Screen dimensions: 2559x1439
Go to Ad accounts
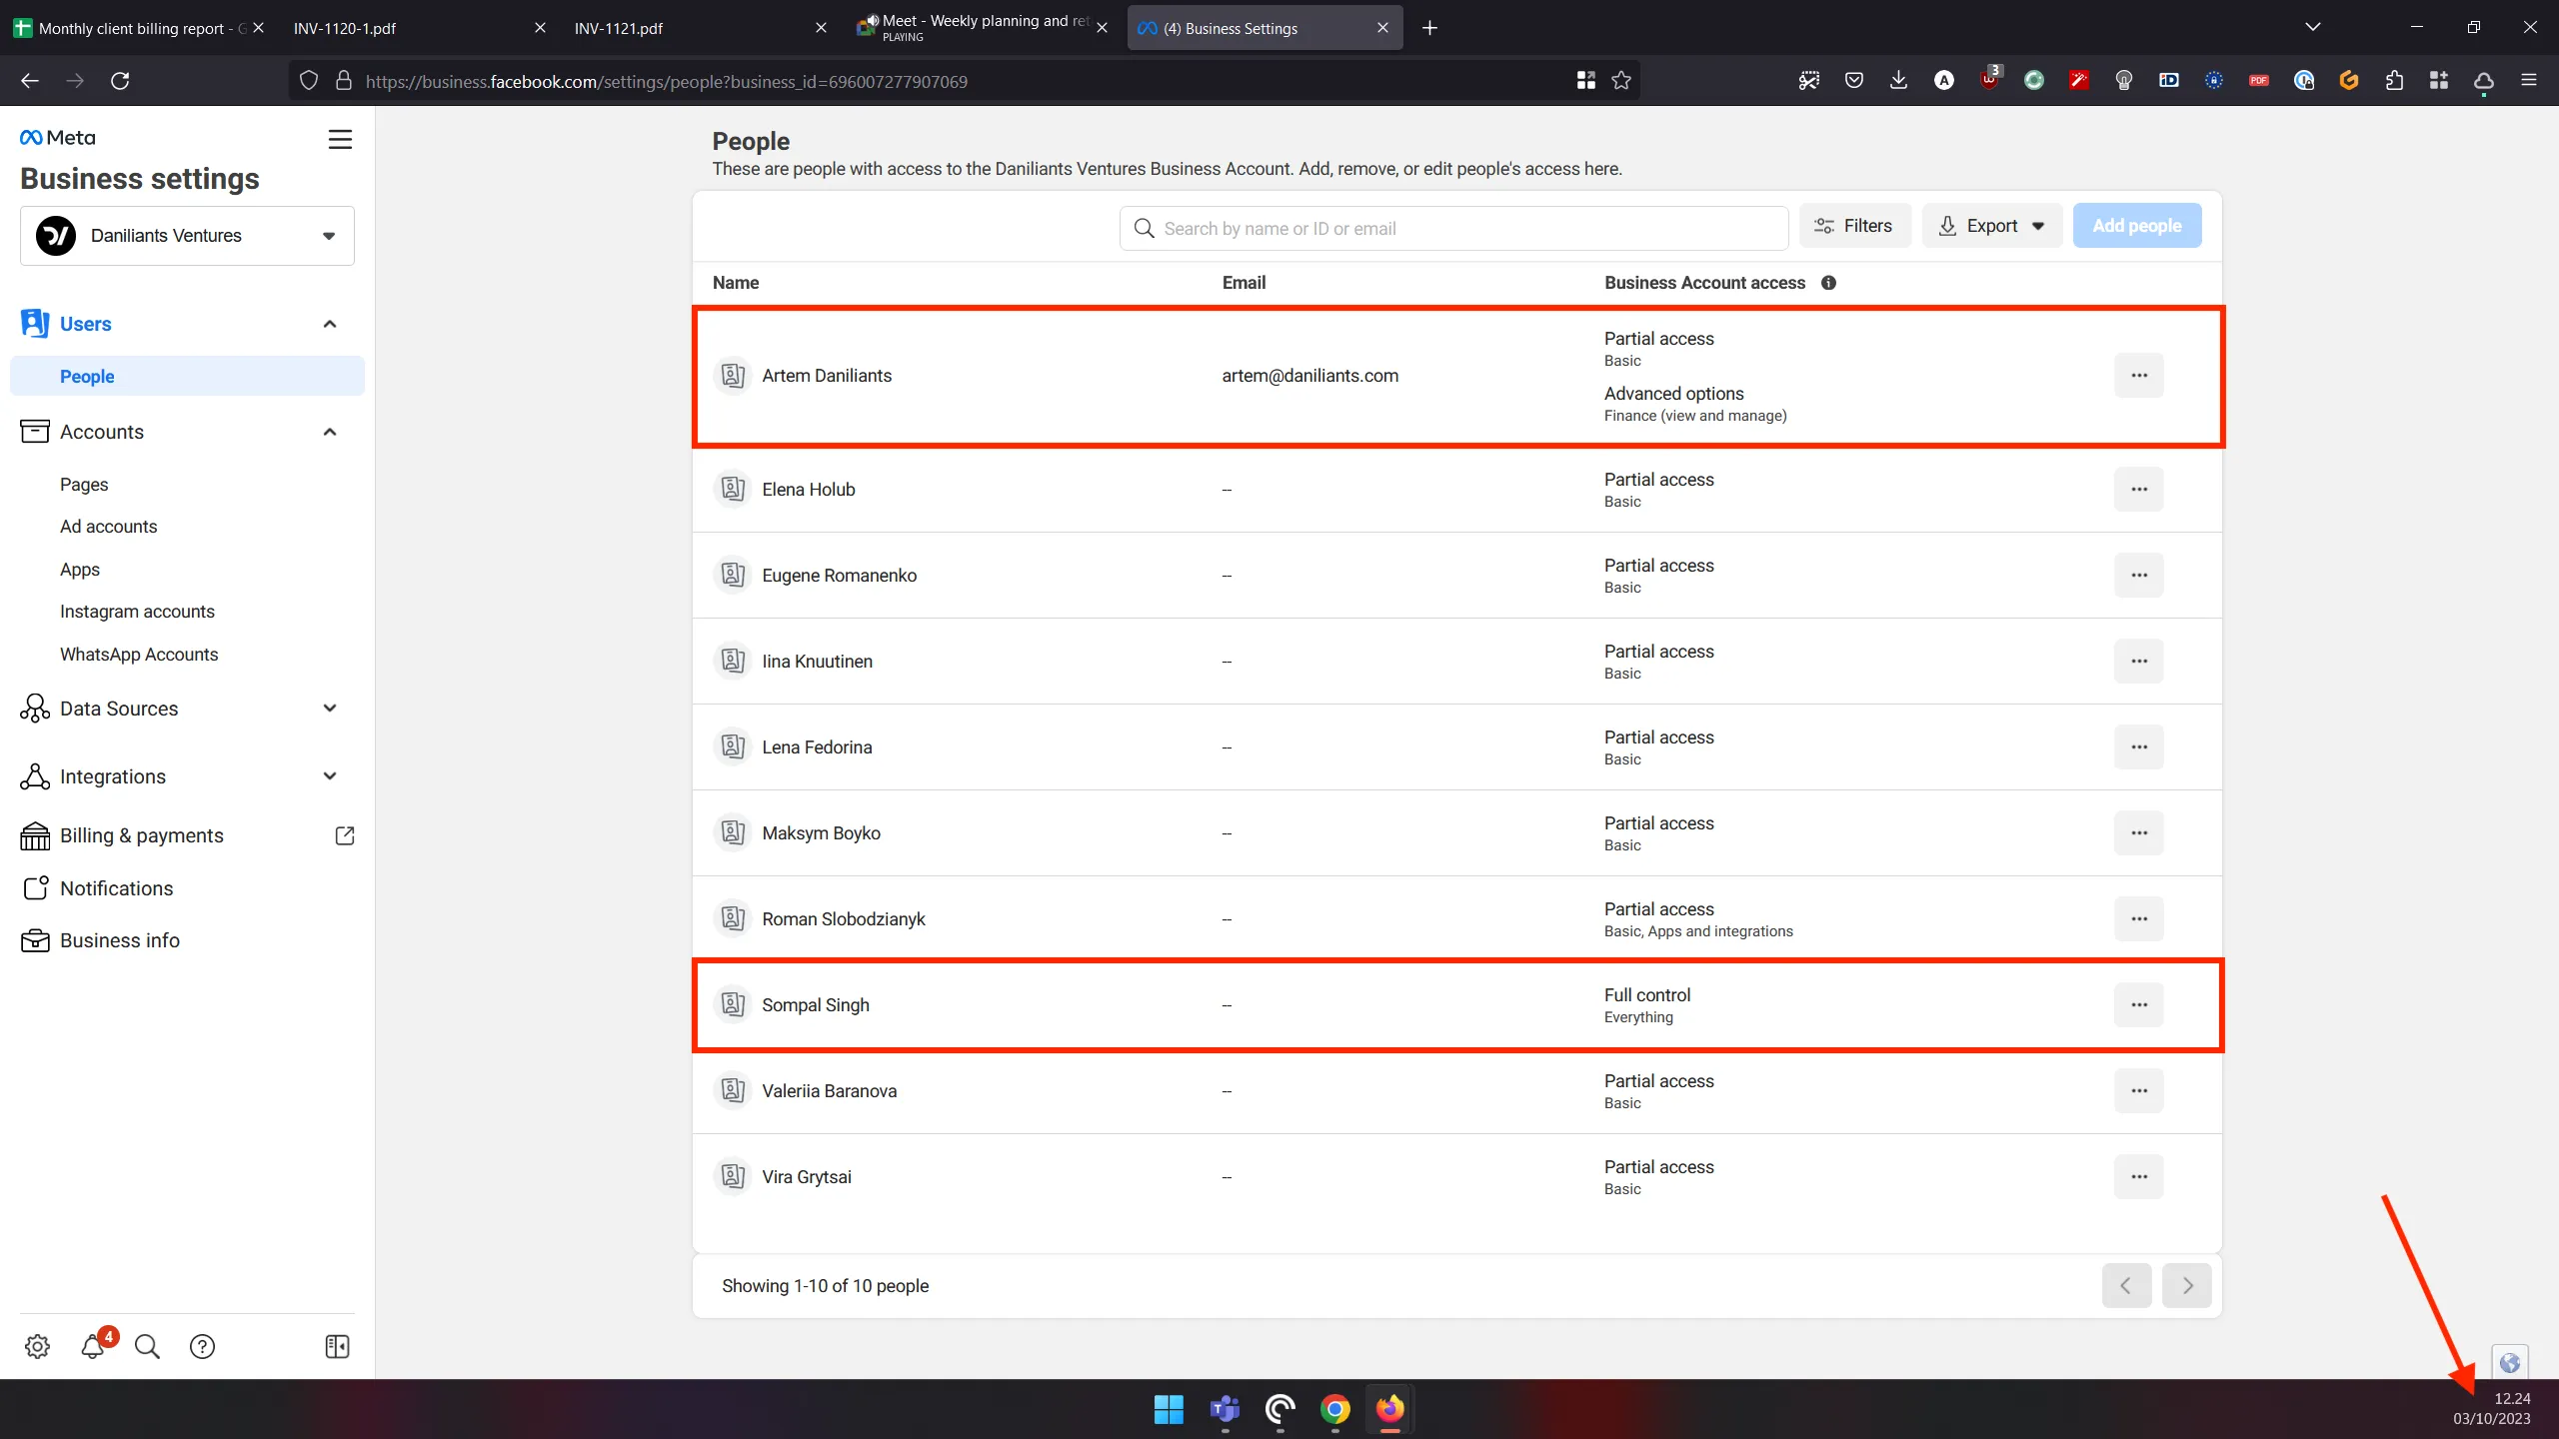click(108, 527)
